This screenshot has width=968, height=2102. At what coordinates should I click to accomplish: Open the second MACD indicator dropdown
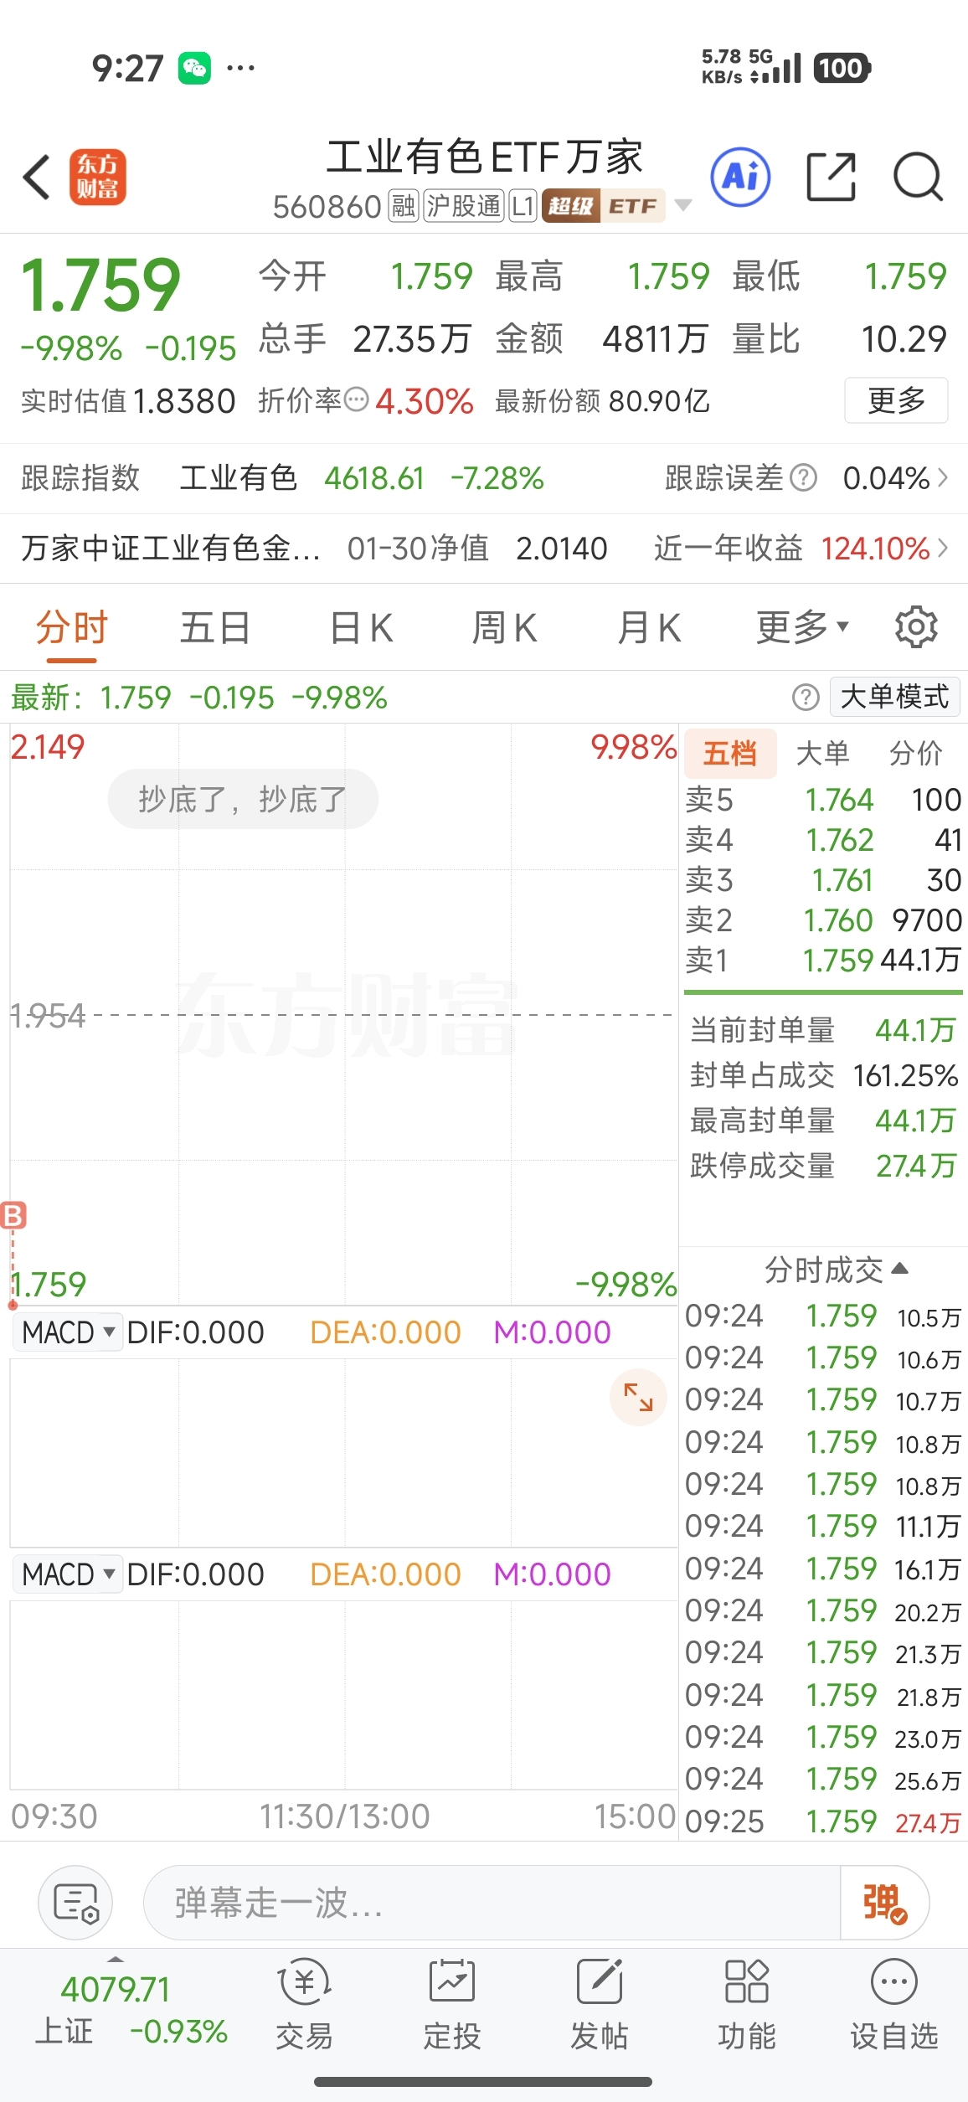click(68, 1574)
